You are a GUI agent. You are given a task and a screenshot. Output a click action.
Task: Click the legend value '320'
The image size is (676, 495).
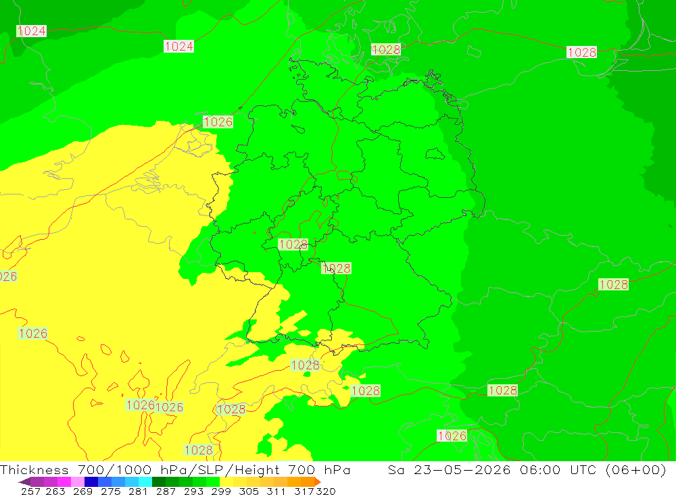(326, 492)
